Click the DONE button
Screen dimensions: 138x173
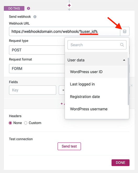pyautogui.click(x=120, y=163)
